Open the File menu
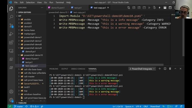 click(x=16, y=2)
